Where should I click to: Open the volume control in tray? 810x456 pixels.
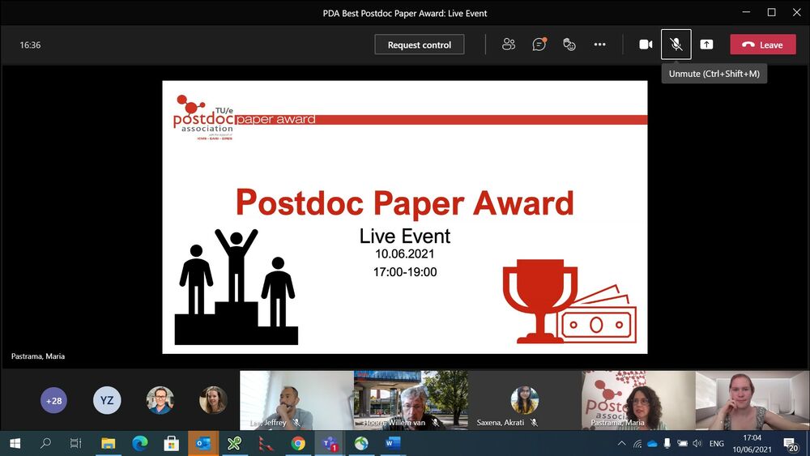point(697,443)
